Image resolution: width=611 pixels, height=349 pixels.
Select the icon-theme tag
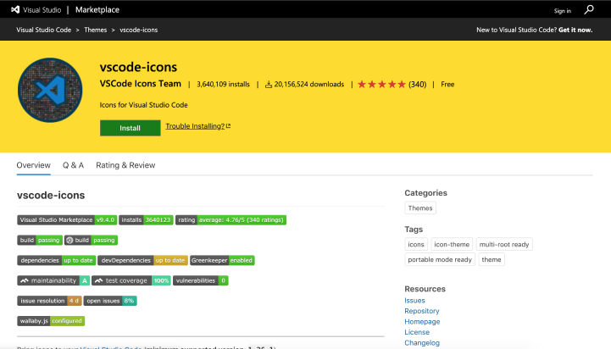452,244
